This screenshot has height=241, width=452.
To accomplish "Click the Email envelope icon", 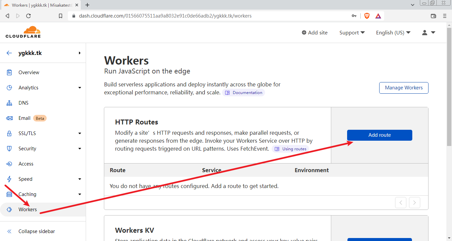I will pyautogui.click(x=9, y=118).
